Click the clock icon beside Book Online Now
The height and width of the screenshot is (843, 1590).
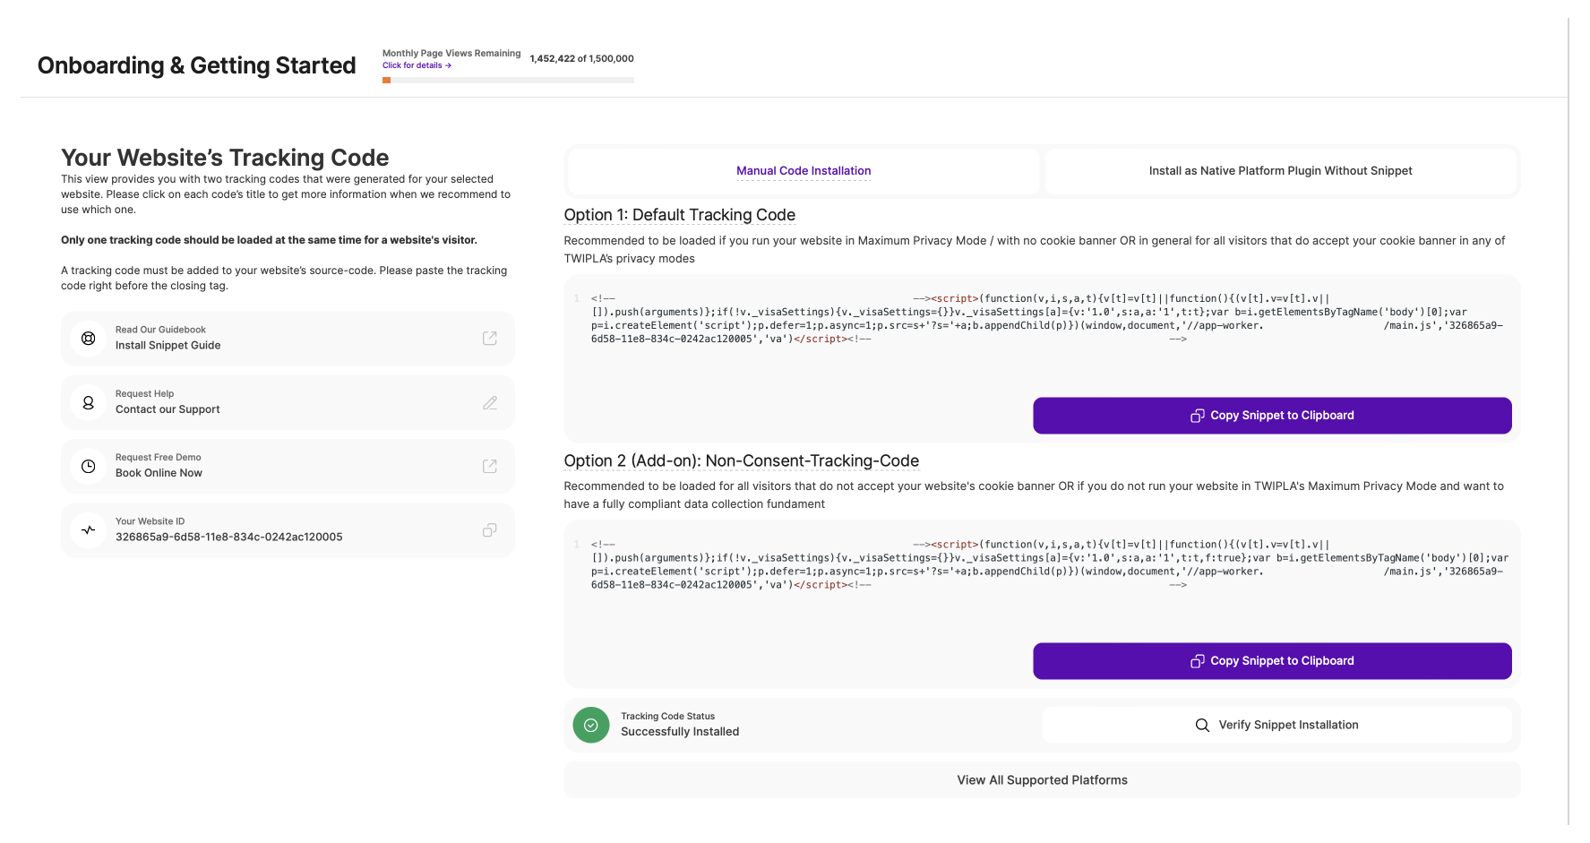click(x=88, y=467)
